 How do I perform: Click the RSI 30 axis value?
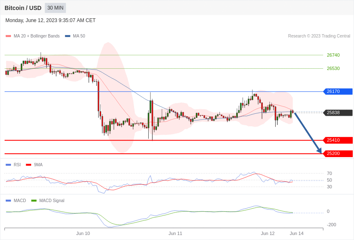click(x=329, y=187)
